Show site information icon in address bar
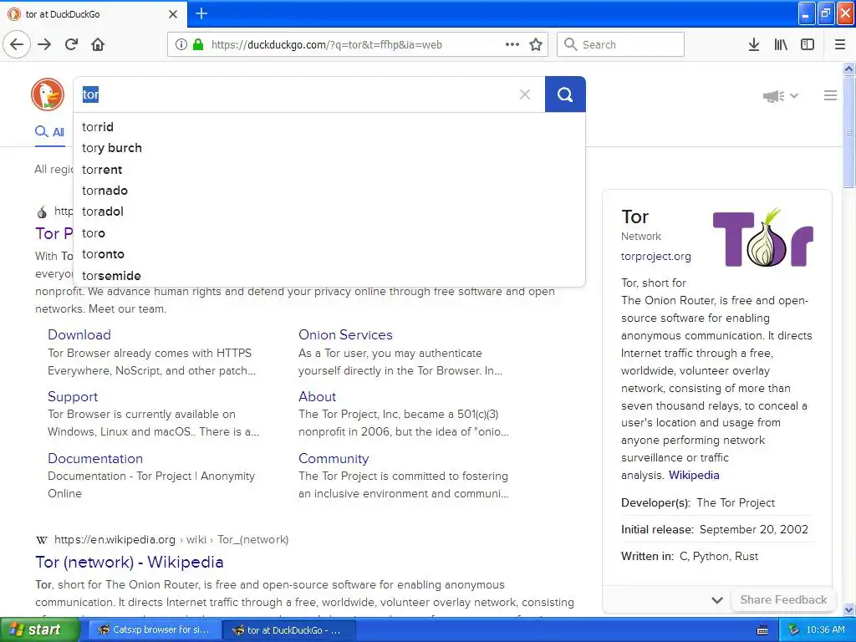This screenshot has height=642, width=856. (x=181, y=44)
